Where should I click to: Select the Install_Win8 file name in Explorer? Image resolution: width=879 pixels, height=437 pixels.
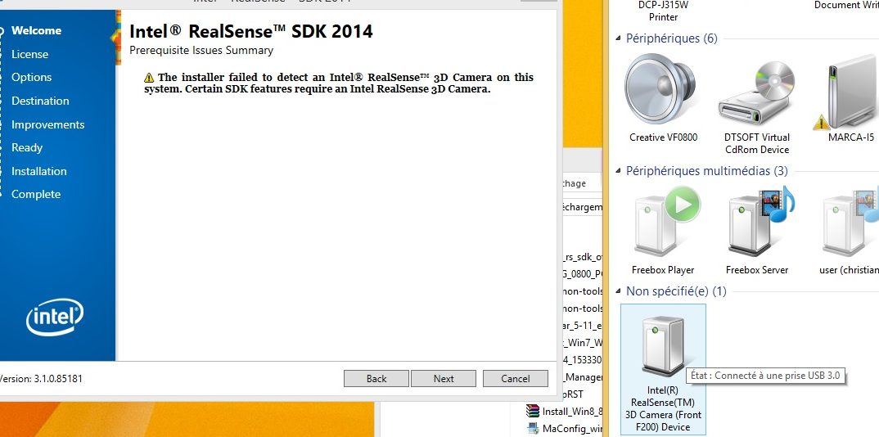tap(572, 412)
